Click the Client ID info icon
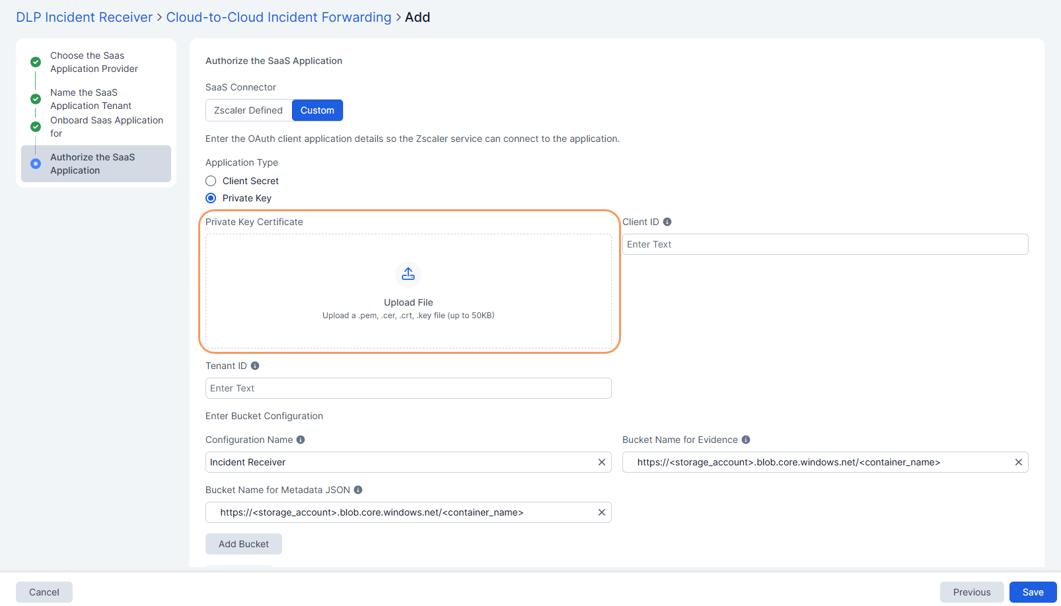This screenshot has width=1061, height=606. click(x=667, y=222)
